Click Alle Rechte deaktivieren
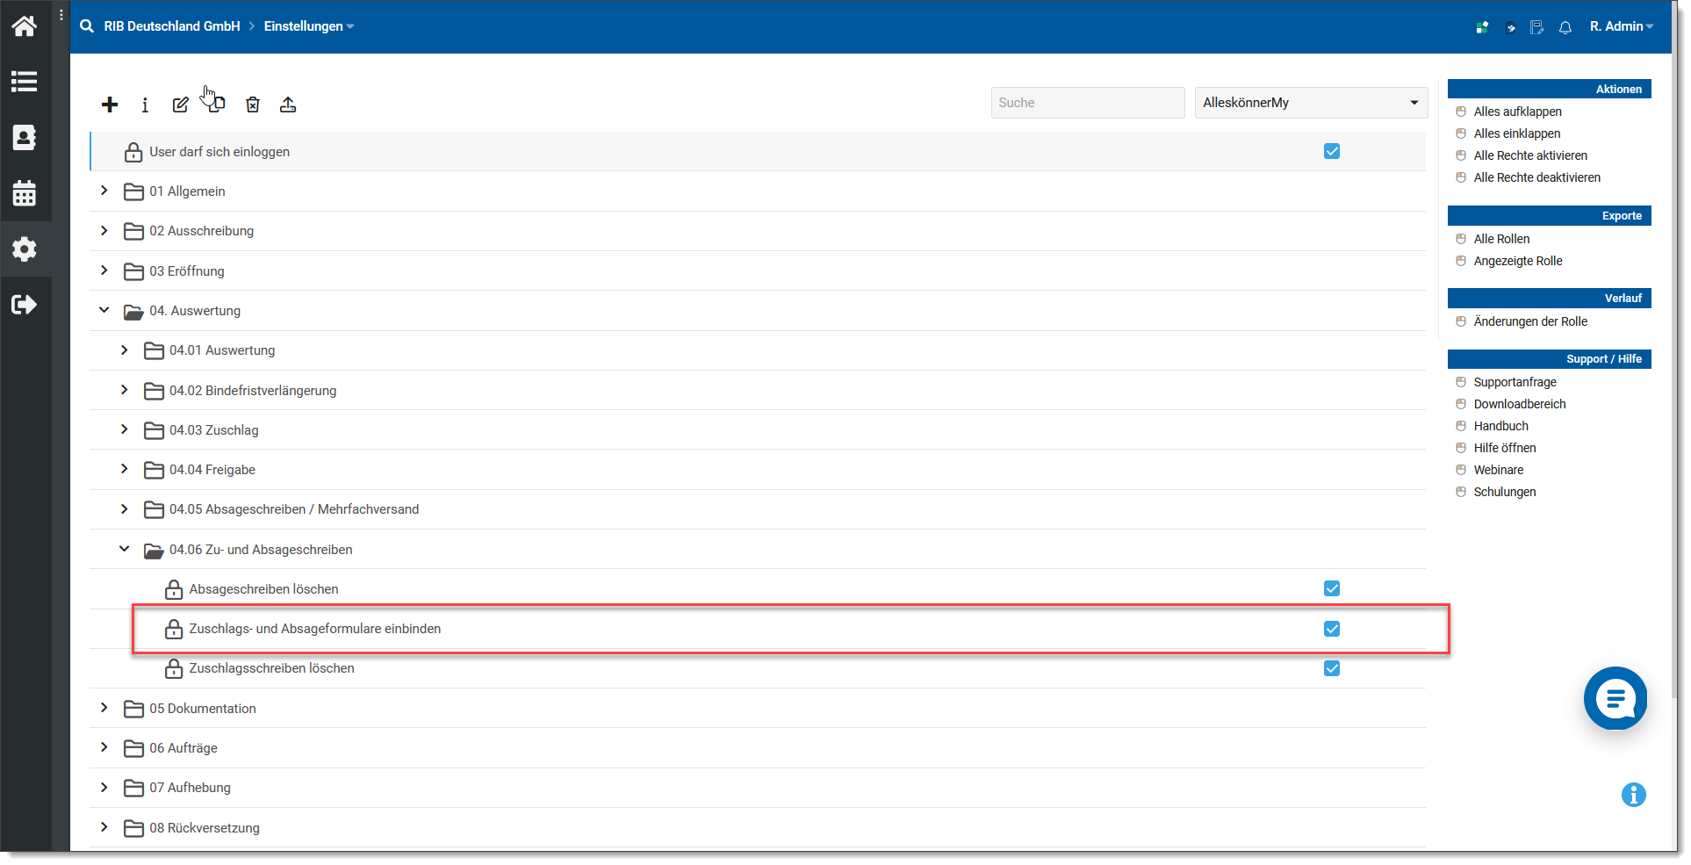Image resolution: width=1691 pixels, height=865 pixels. [1536, 177]
